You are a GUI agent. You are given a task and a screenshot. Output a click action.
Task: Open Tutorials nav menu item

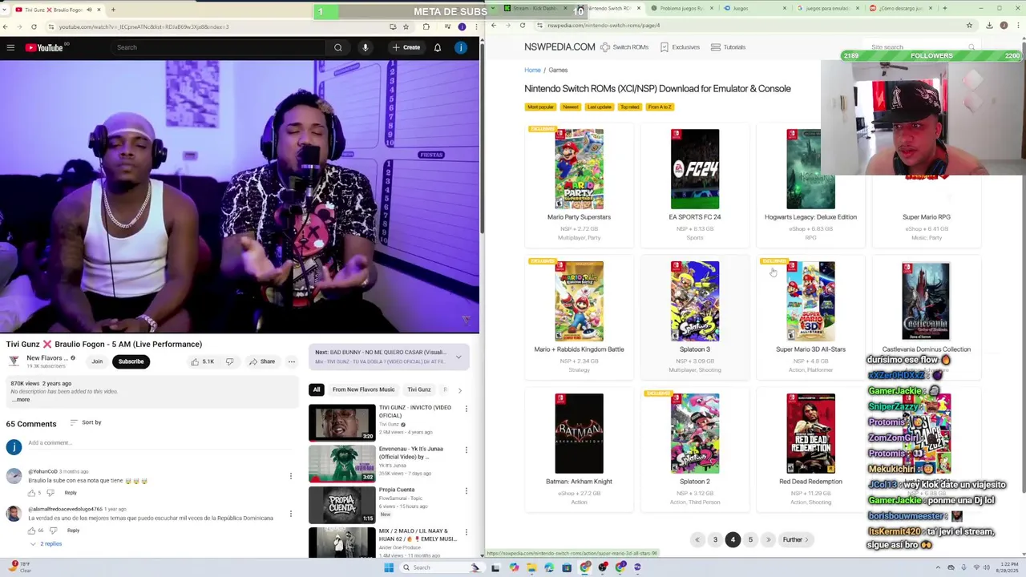tap(728, 47)
